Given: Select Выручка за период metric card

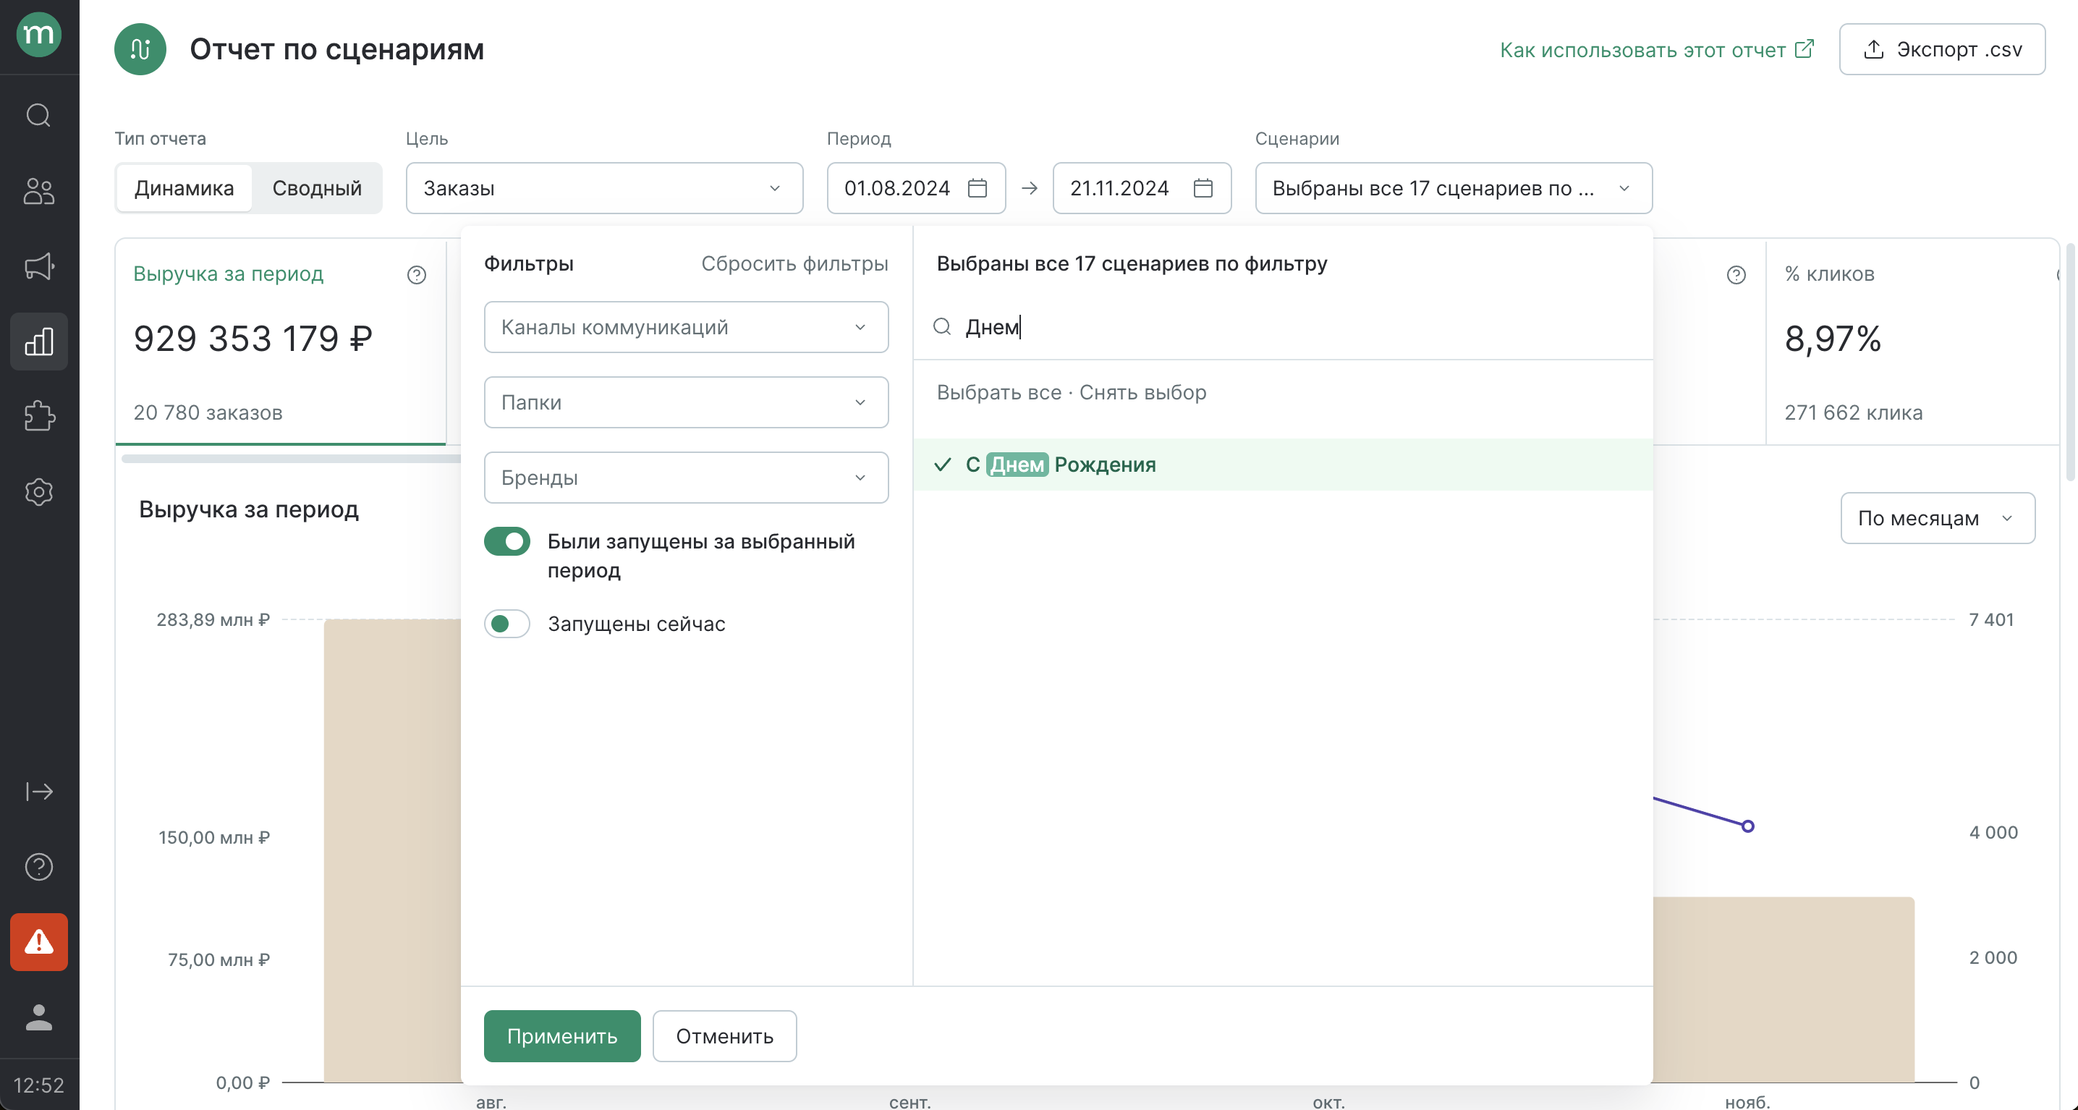Looking at the screenshot, I should coord(281,342).
